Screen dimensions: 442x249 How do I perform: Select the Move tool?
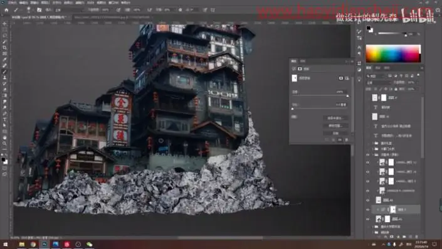coord(4,24)
